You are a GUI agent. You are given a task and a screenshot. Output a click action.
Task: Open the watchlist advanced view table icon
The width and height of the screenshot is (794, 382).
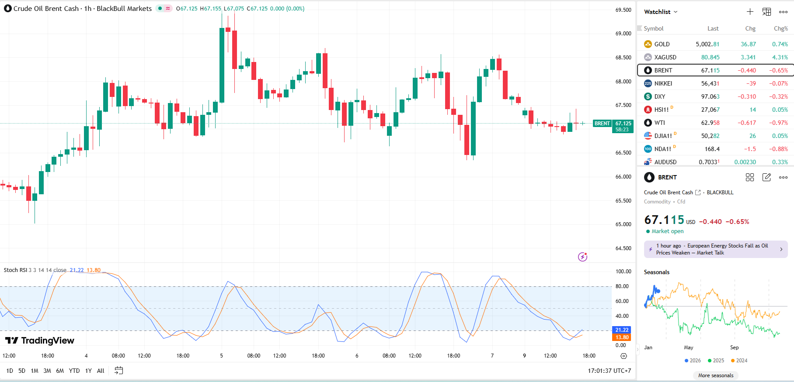click(x=766, y=12)
